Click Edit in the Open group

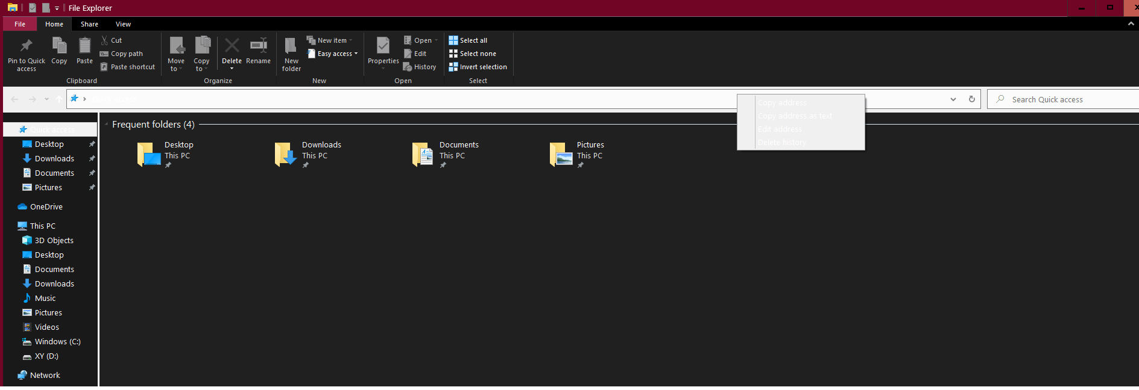(415, 54)
